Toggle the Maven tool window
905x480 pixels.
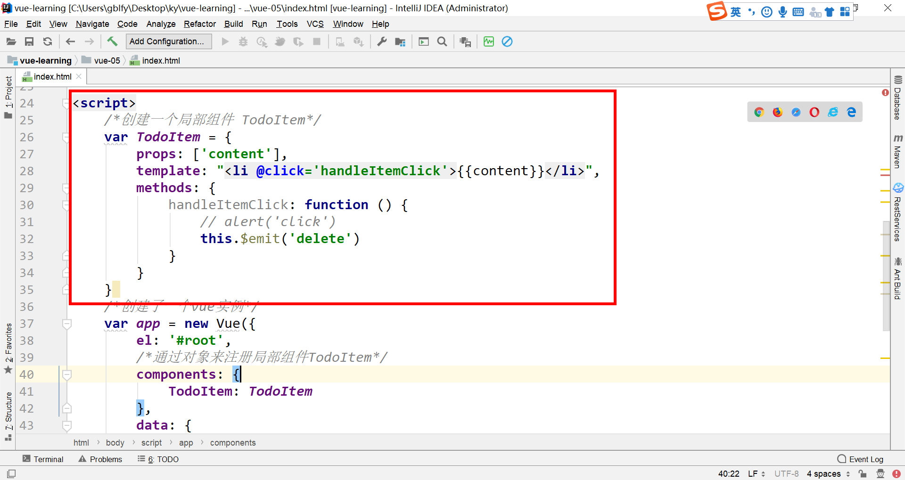tap(898, 152)
